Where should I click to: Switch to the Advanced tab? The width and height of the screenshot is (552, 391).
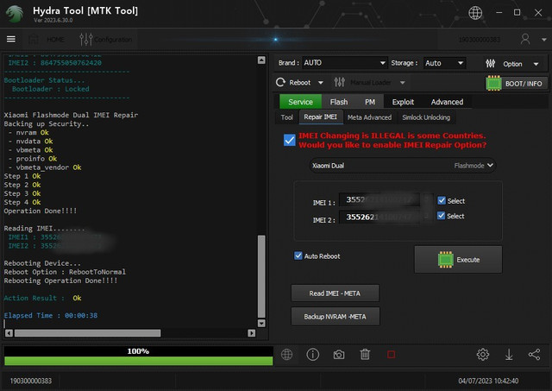pyautogui.click(x=447, y=102)
